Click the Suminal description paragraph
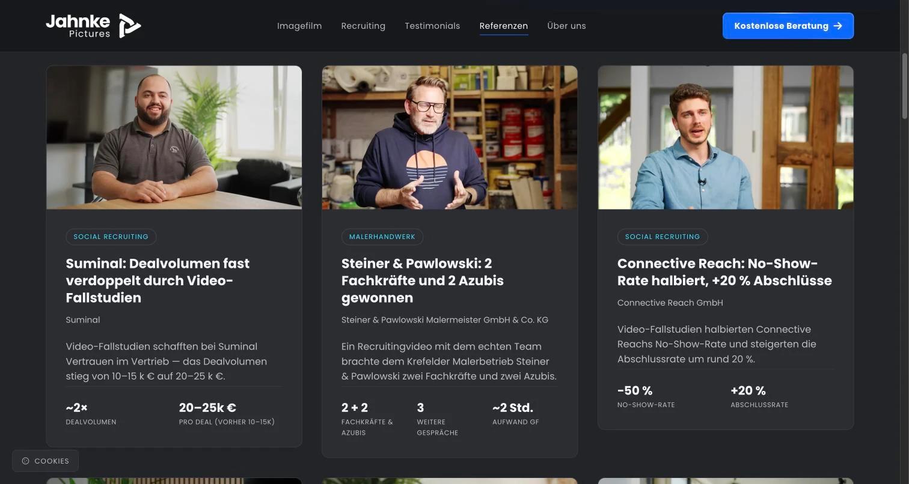Viewport: 909px width, 484px height. [x=167, y=361]
